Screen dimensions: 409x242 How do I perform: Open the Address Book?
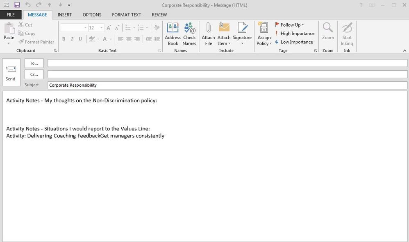pyautogui.click(x=173, y=34)
